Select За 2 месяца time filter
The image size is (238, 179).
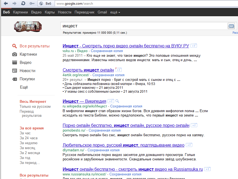click(x=30, y=153)
